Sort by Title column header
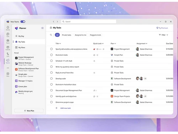 [x=58, y=44]
